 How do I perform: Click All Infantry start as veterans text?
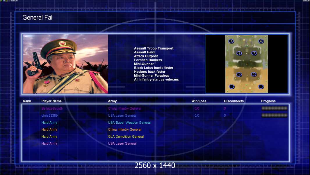[x=156, y=79]
